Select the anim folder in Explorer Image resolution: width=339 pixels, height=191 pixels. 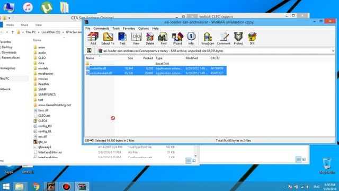(x=40, y=47)
